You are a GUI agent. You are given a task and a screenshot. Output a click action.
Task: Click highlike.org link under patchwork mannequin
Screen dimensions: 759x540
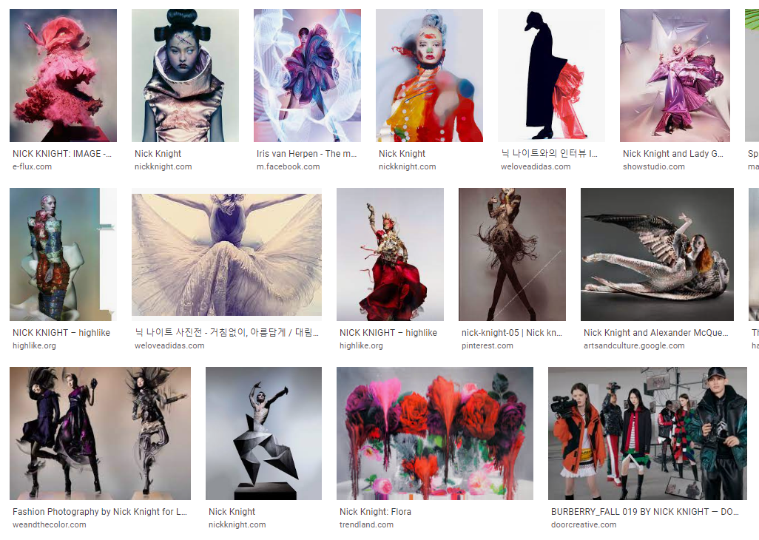pyautogui.click(x=34, y=345)
